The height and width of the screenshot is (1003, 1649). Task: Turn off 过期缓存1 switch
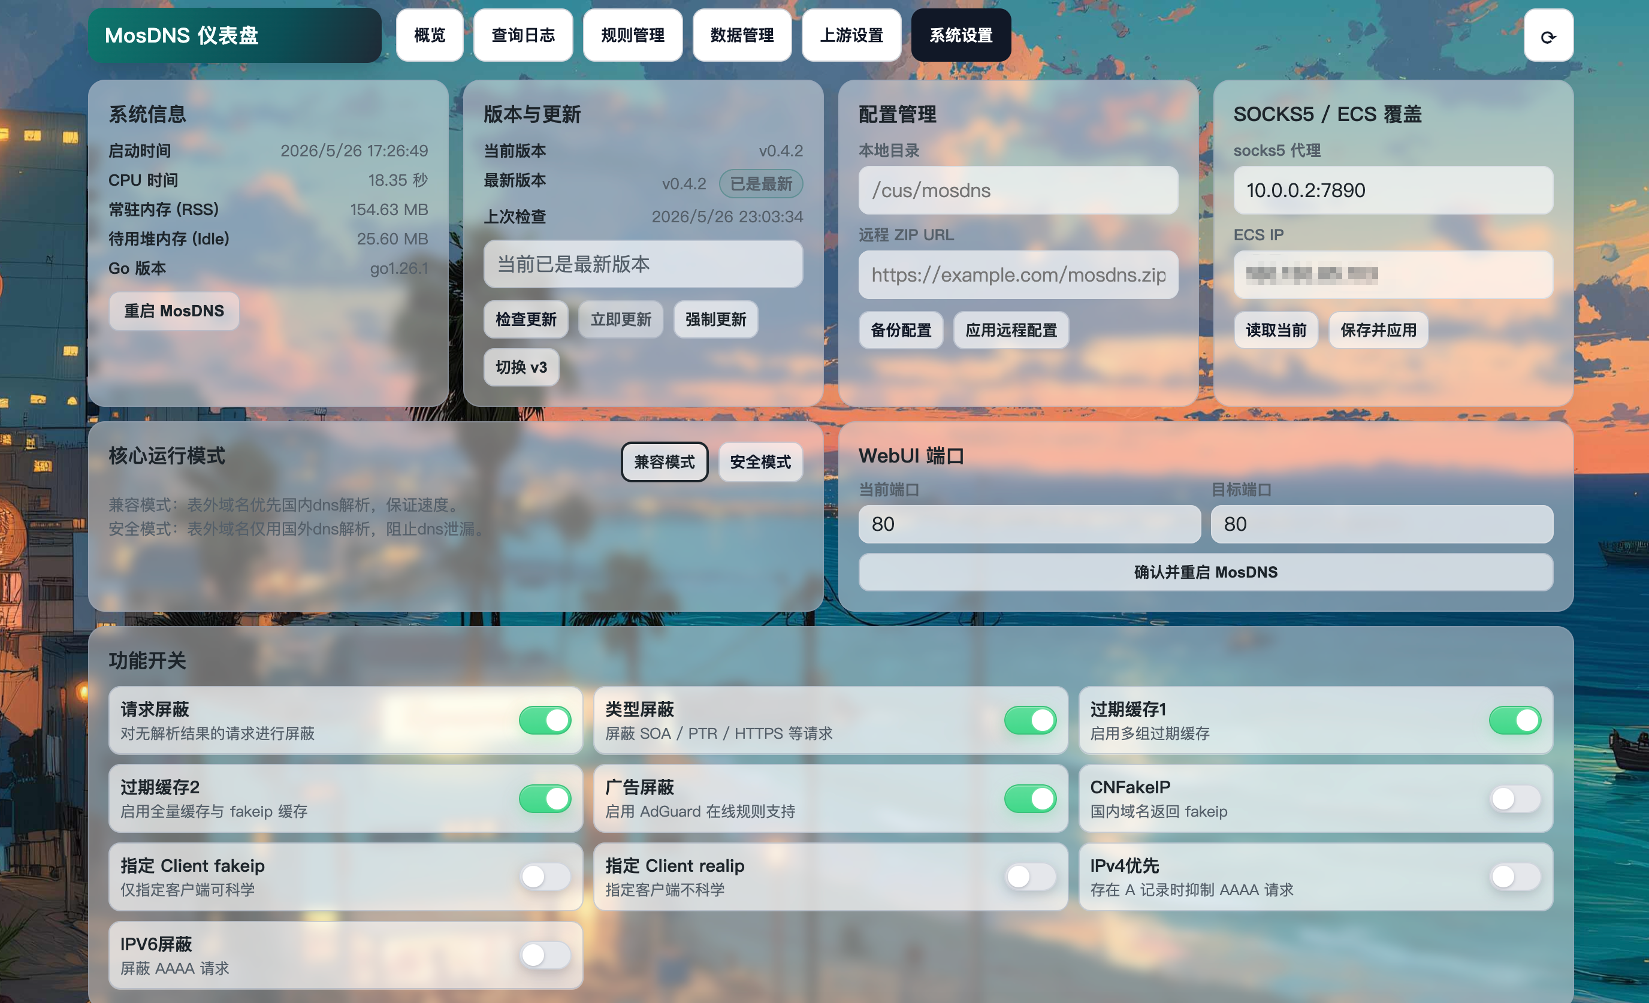coord(1515,721)
